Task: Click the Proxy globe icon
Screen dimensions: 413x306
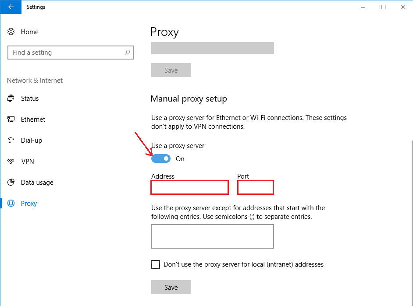Action: 11,204
